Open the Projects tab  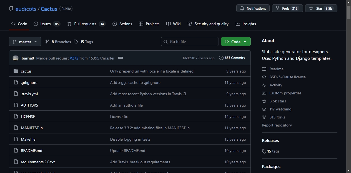pos(149,24)
